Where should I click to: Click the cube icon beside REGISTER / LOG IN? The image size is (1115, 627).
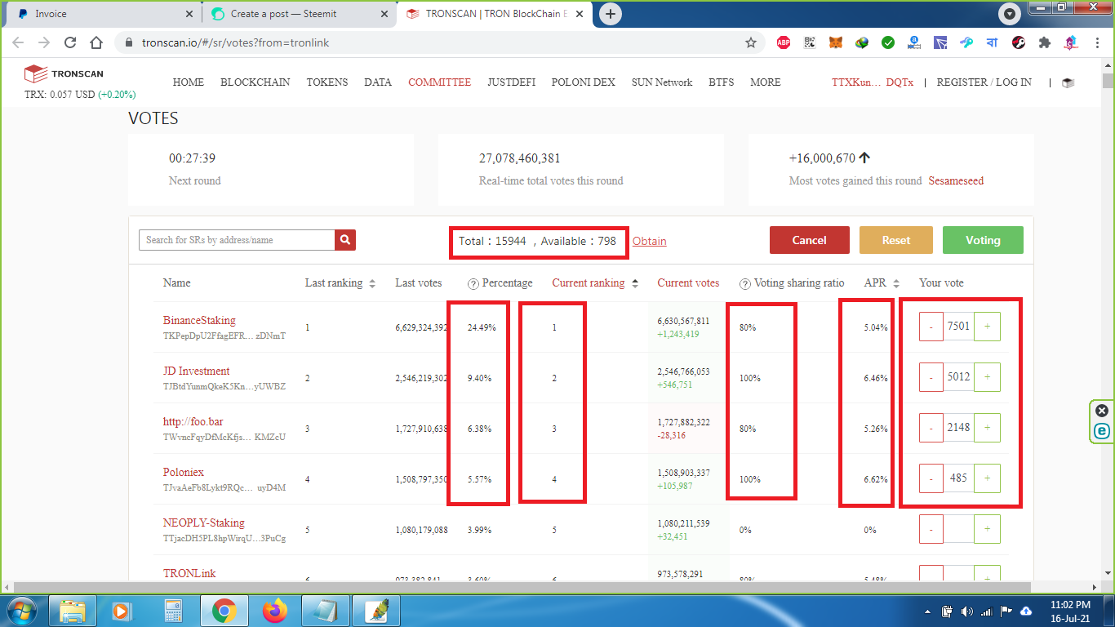[x=1068, y=82]
